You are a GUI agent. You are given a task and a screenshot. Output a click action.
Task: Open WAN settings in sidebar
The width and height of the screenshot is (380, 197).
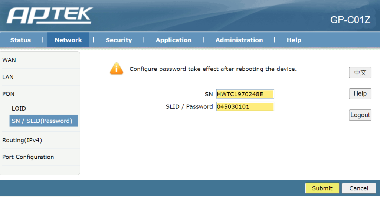9,60
